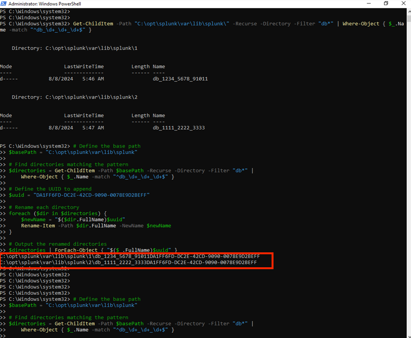Click the $uuid assignment line

[77, 195]
